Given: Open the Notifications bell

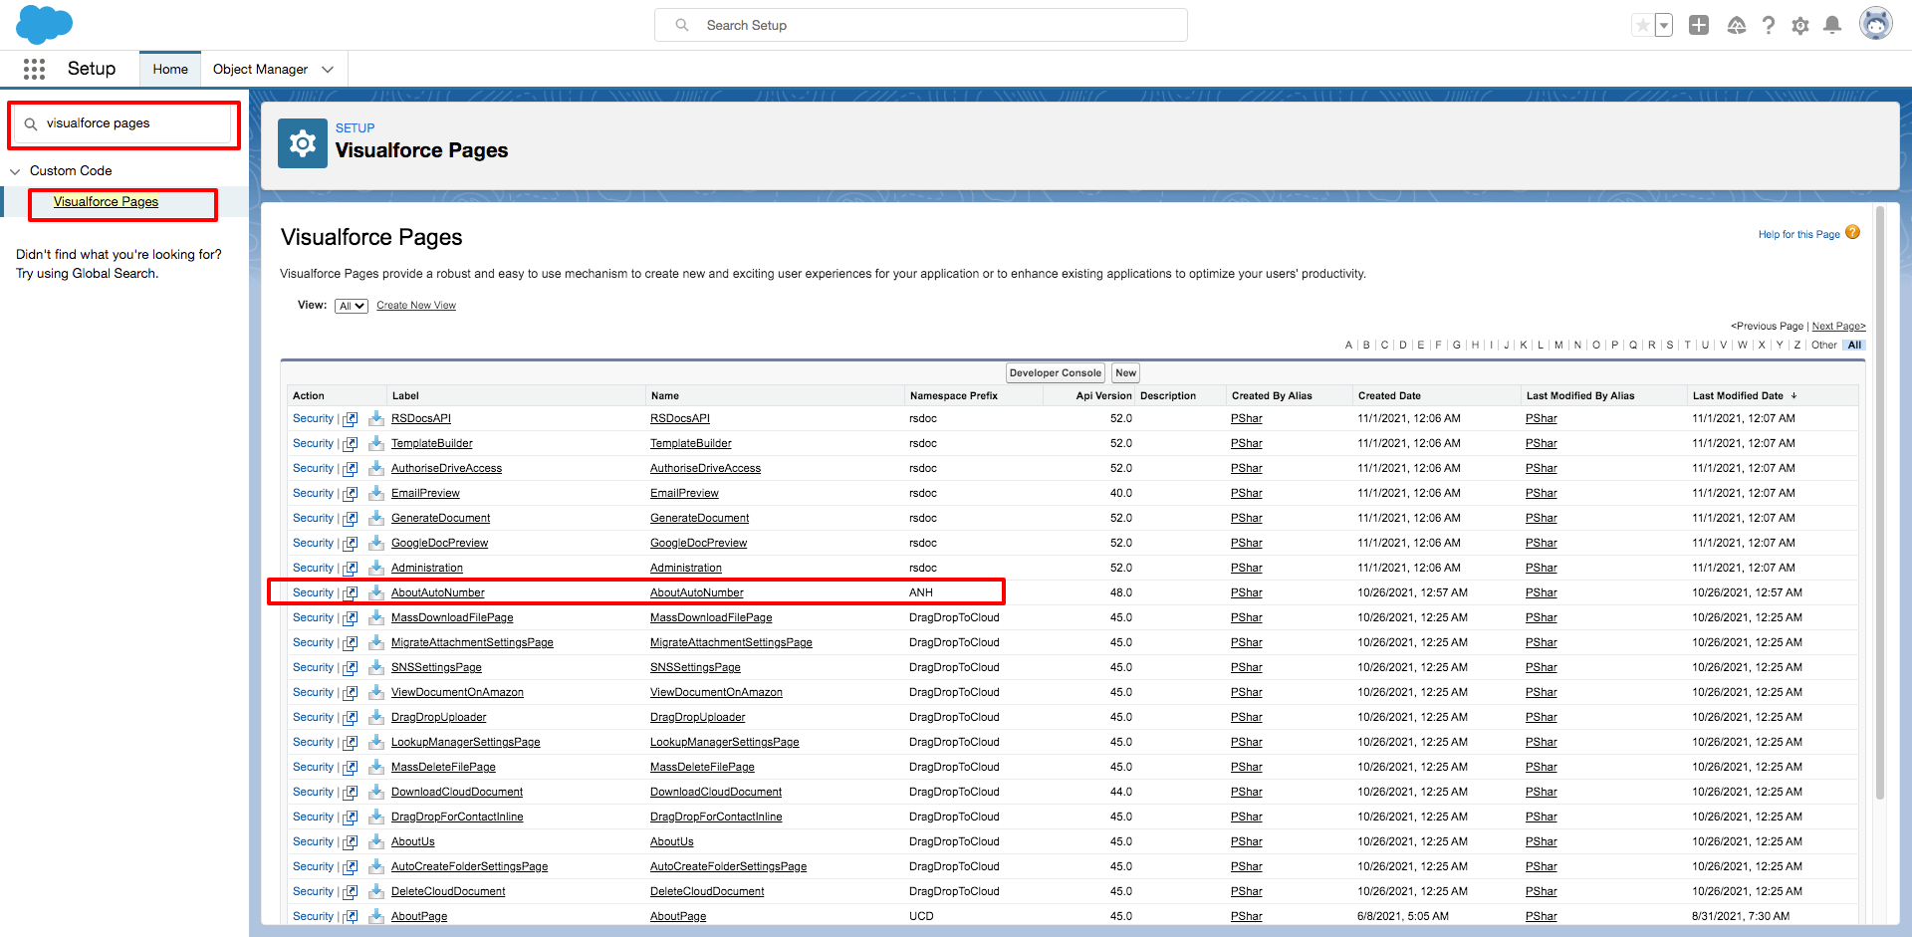Looking at the screenshot, I should [x=1832, y=25].
